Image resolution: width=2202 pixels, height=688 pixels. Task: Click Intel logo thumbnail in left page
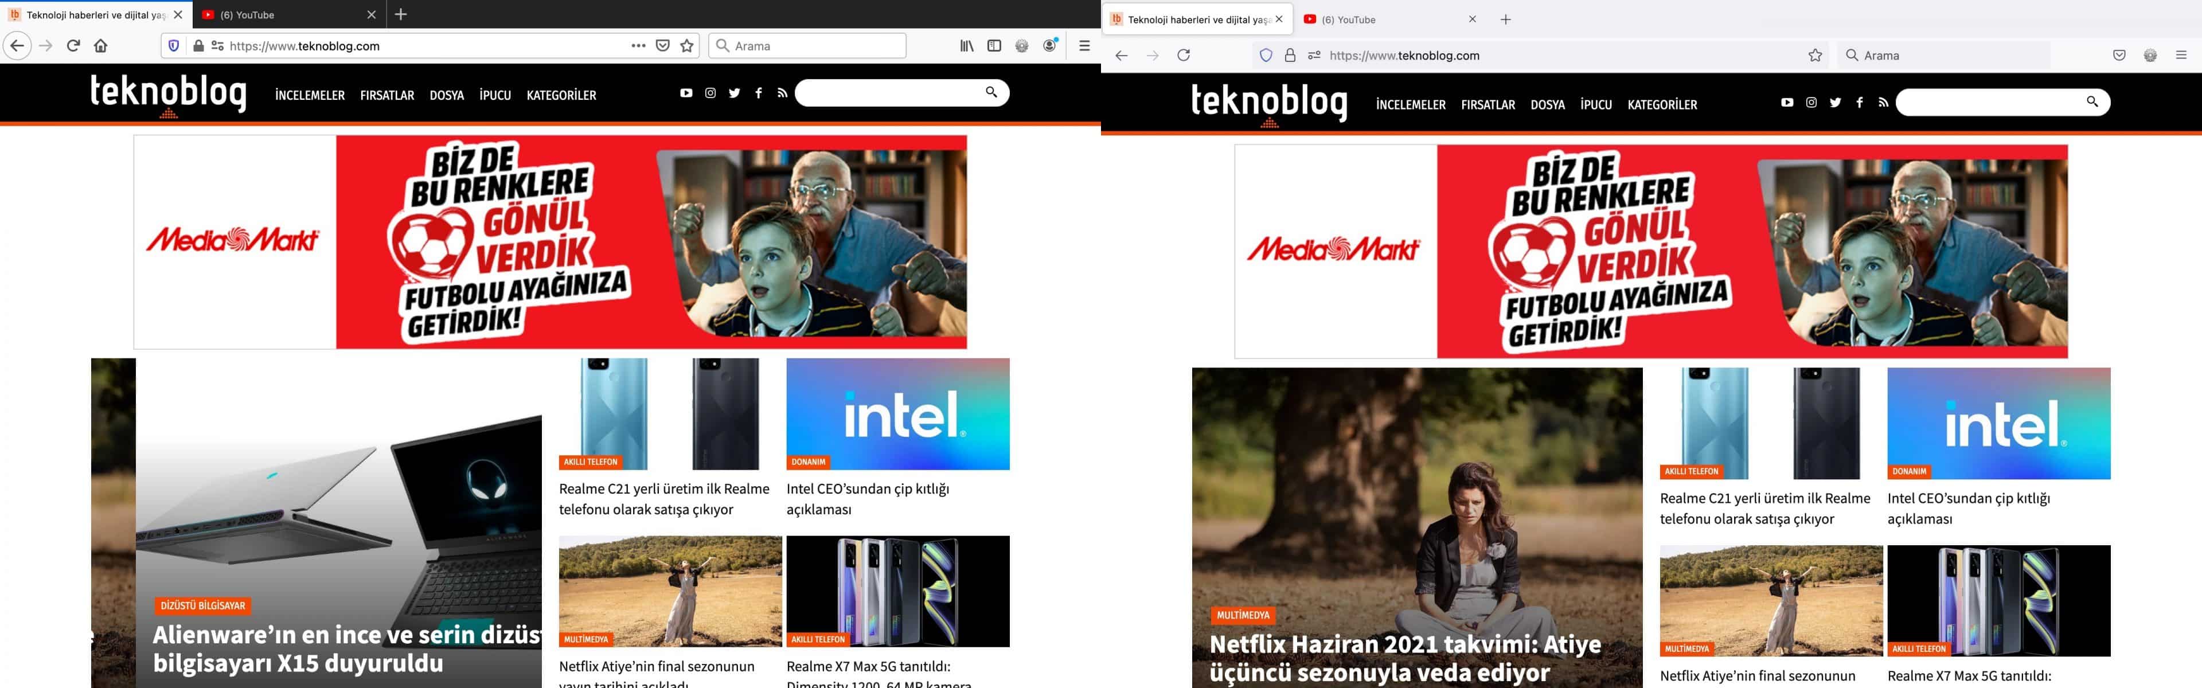(897, 413)
